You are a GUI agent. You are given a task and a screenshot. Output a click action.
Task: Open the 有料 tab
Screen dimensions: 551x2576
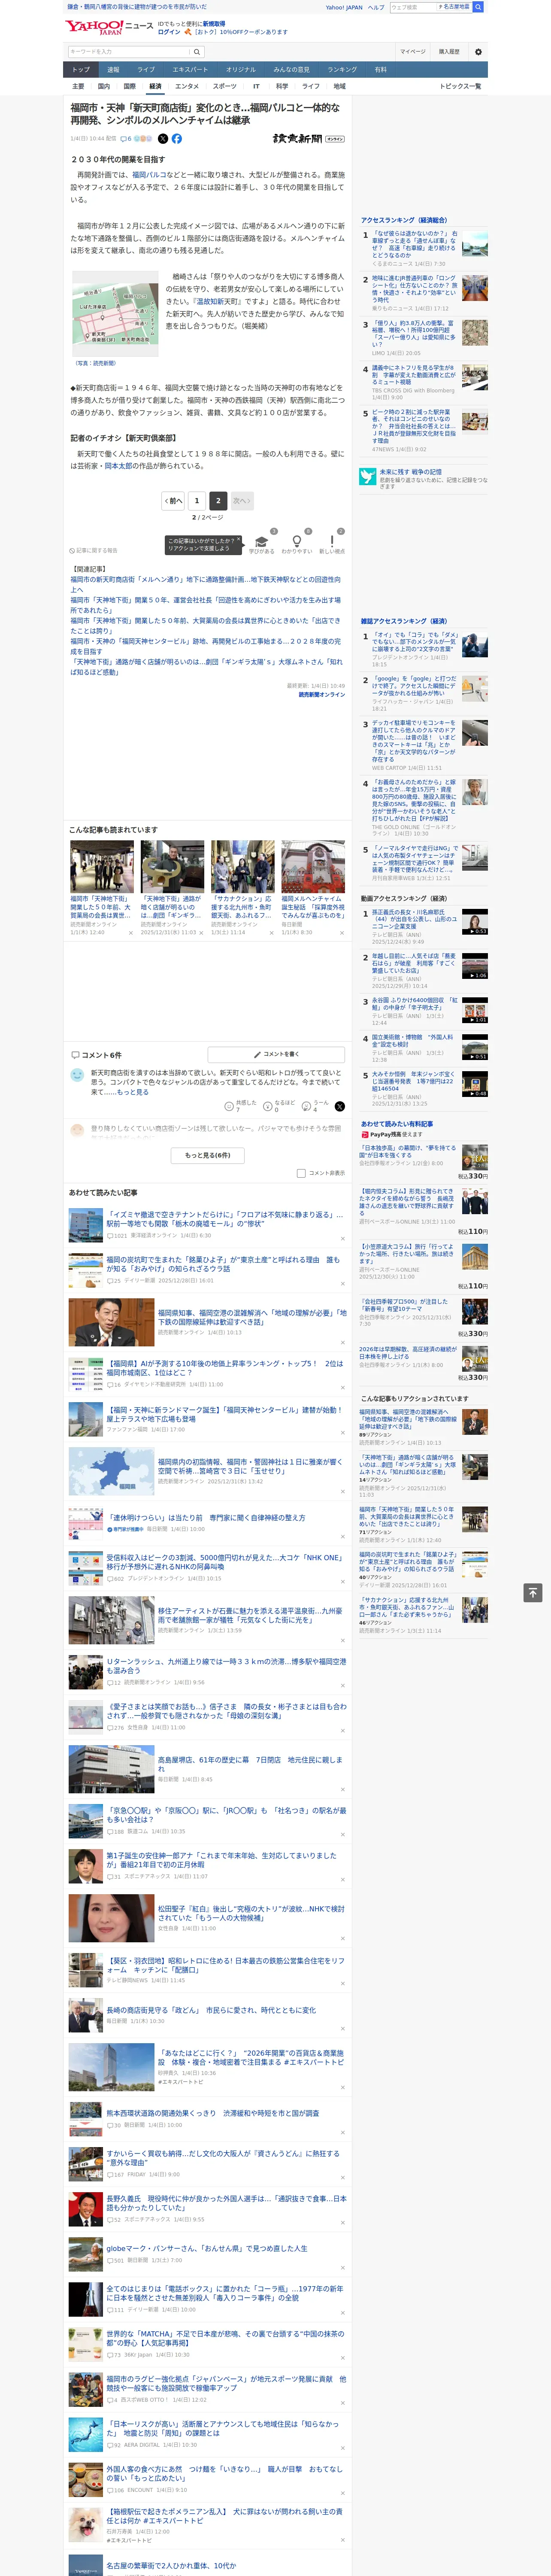coord(381,70)
